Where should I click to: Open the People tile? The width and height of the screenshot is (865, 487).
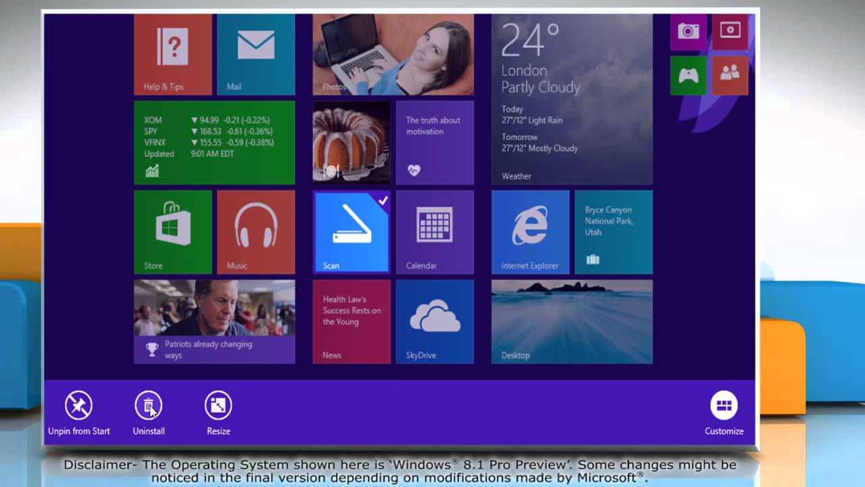pos(730,75)
